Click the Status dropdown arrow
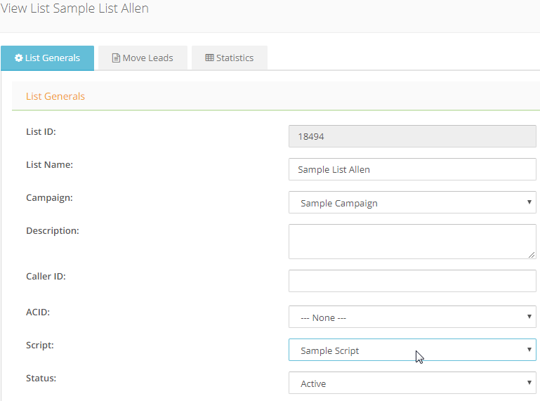This screenshot has height=401, width=540. (529, 383)
